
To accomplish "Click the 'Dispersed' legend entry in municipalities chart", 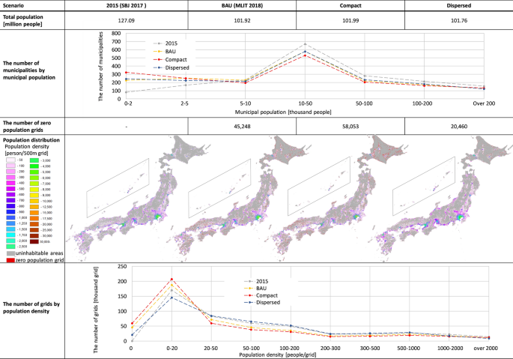I will pyautogui.click(x=171, y=67).
